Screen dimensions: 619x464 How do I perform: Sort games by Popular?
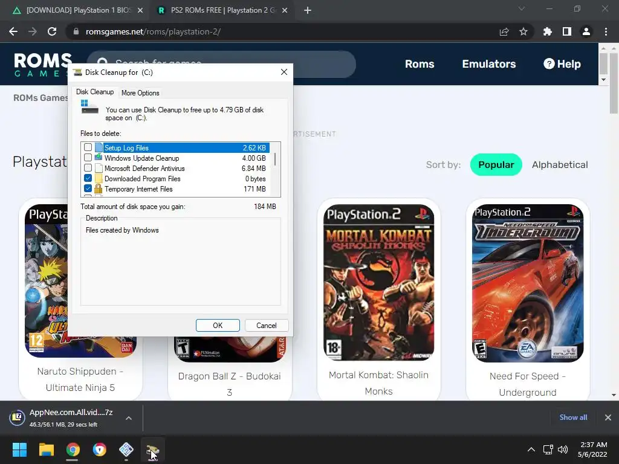496,164
